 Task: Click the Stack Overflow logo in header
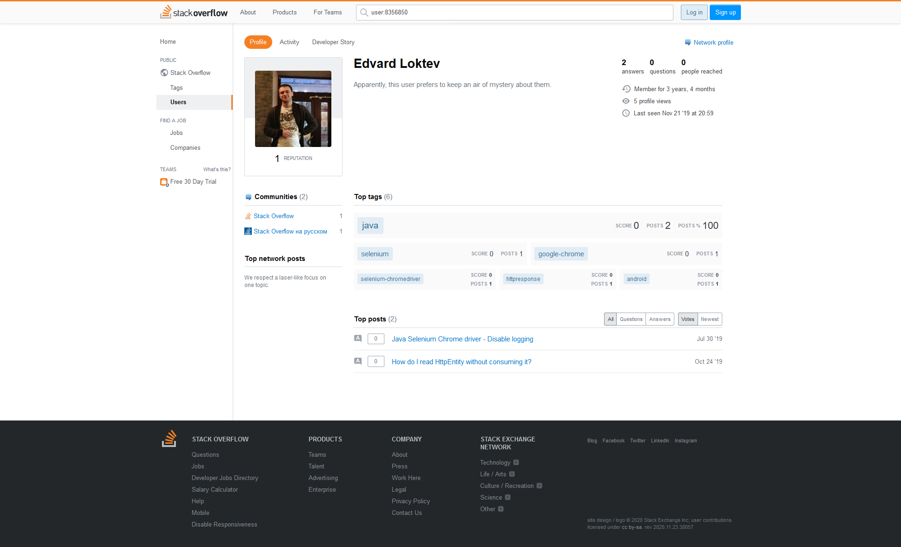point(194,12)
